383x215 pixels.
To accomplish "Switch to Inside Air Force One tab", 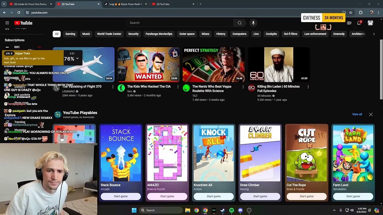I will click(30, 4).
